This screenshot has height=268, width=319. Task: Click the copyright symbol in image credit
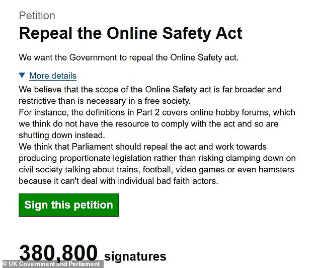[5, 264]
